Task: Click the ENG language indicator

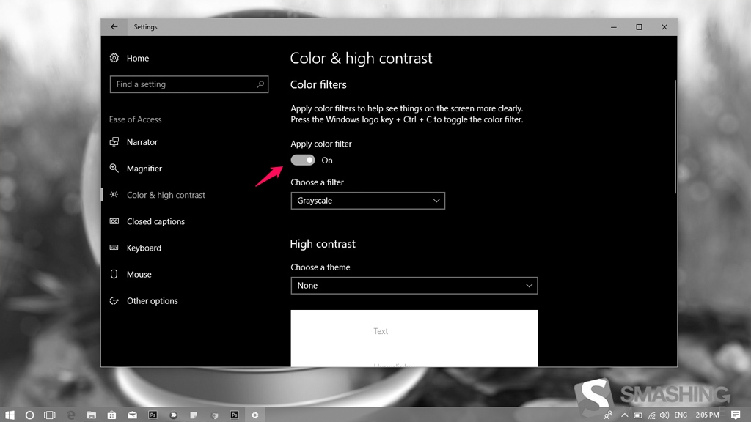Action: (x=681, y=415)
